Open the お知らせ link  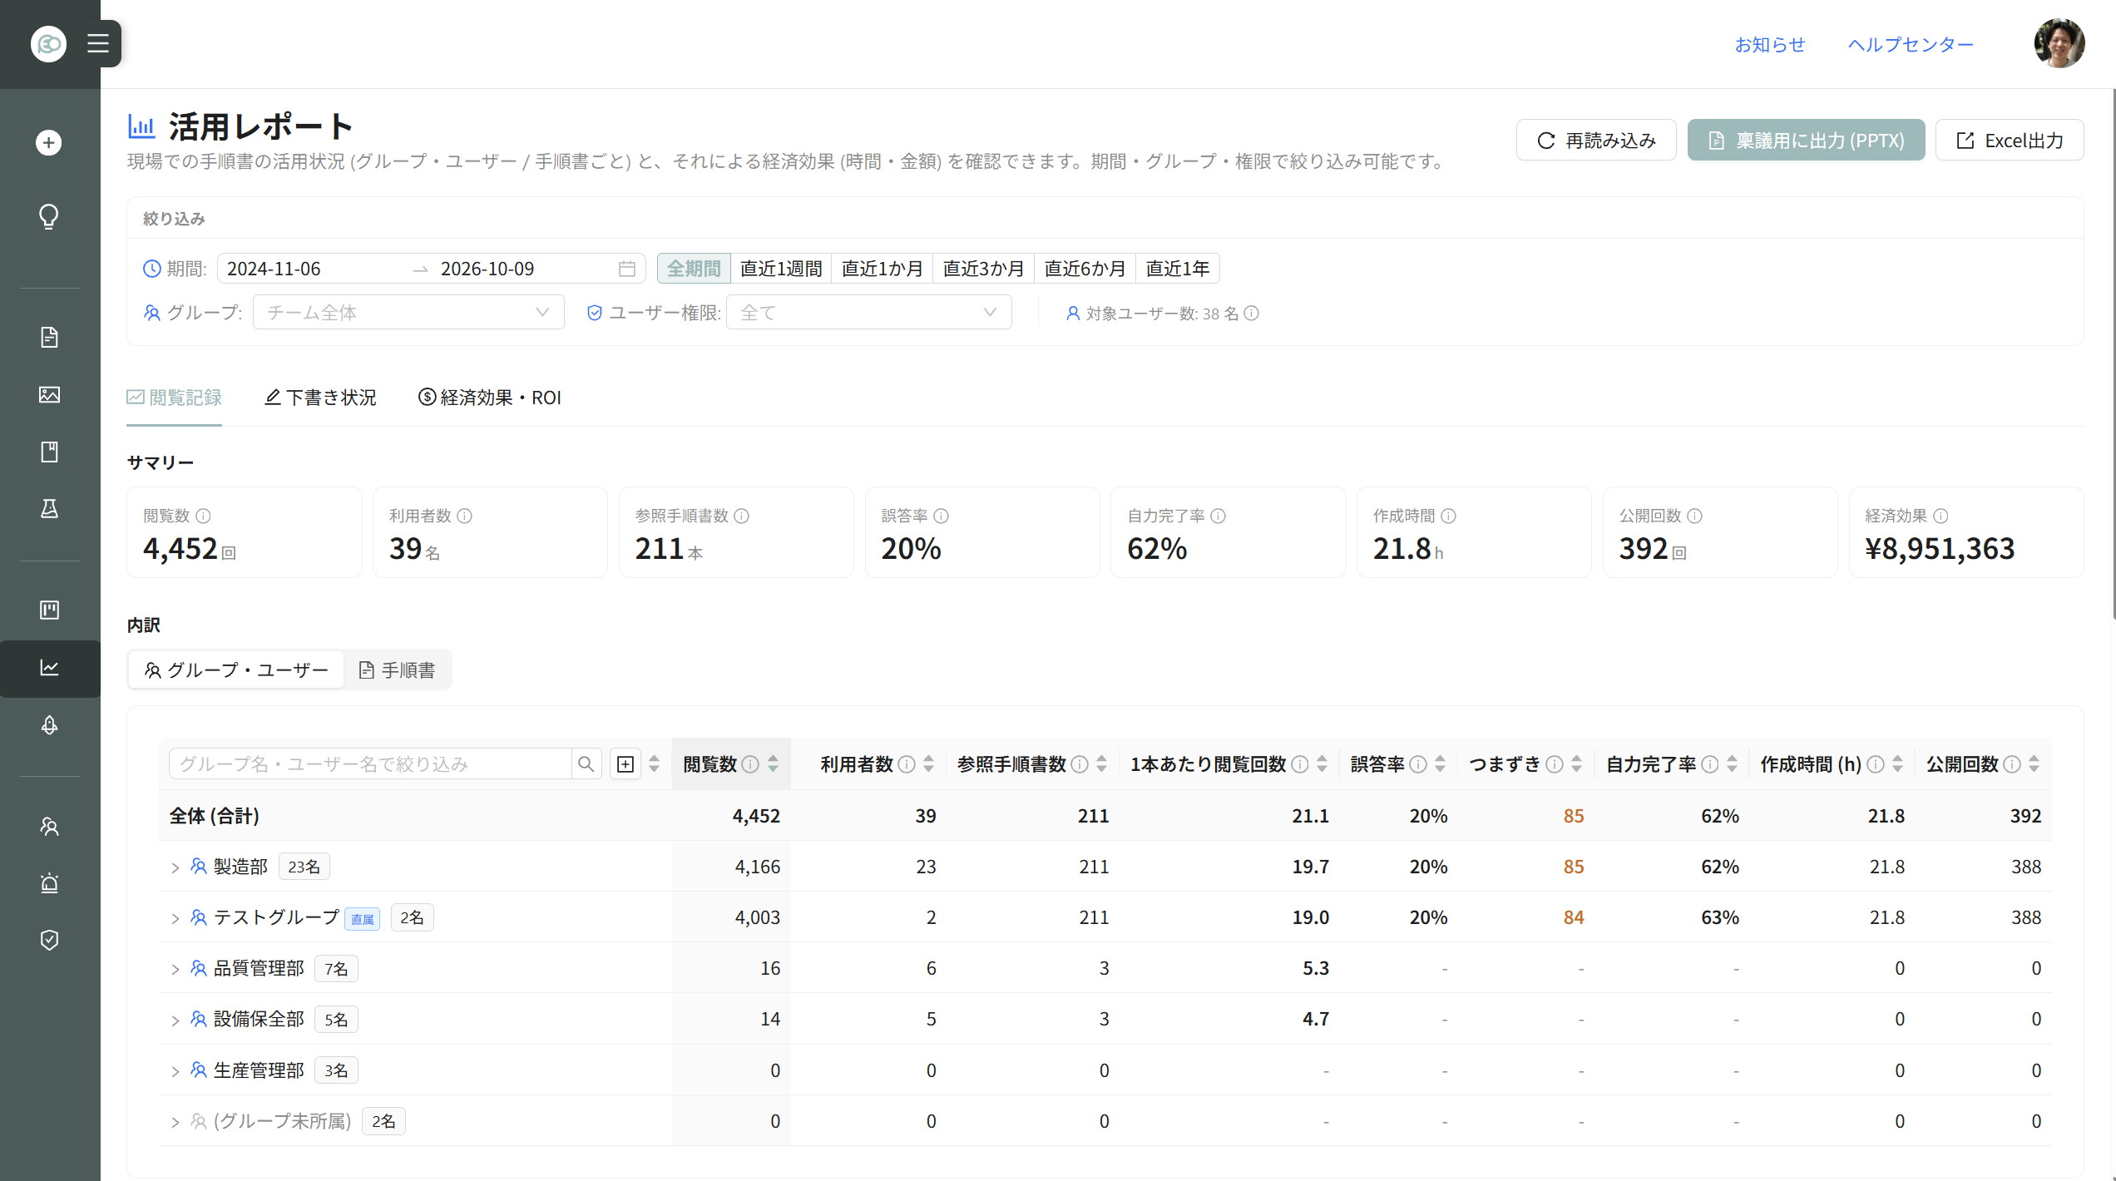tap(1770, 44)
